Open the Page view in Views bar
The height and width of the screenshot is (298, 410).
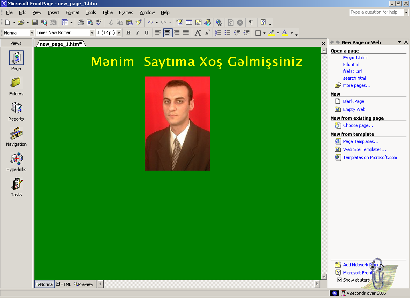[16, 61]
